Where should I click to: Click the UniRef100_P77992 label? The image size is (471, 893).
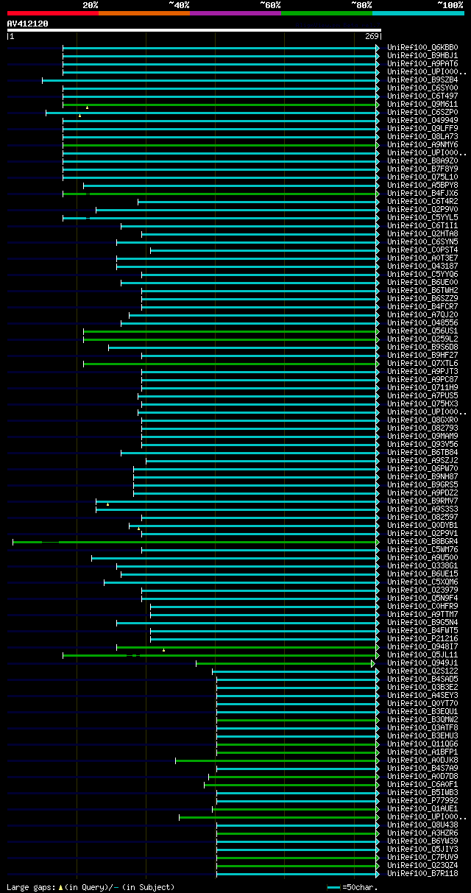point(422,800)
